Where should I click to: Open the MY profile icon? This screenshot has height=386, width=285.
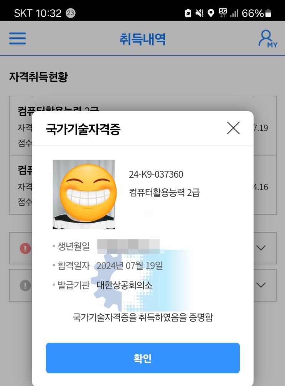[x=268, y=39]
